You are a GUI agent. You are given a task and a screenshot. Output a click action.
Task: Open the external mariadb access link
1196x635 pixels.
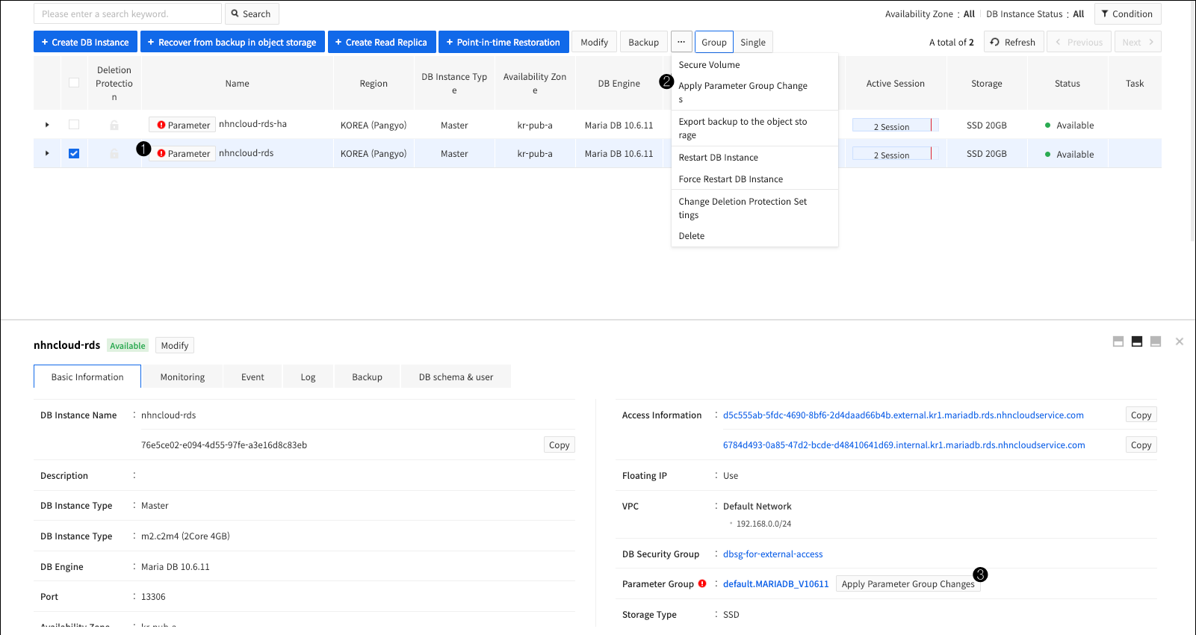pyautogui.click(x=903, y=415)
